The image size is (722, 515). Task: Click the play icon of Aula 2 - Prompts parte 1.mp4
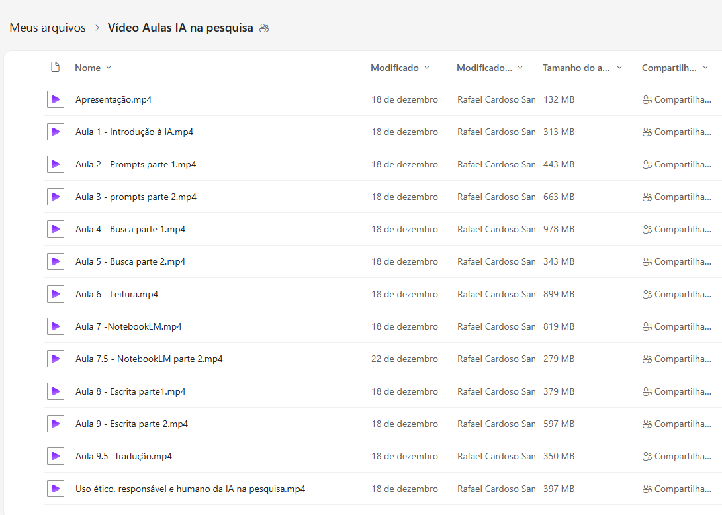tap(55, 164)
